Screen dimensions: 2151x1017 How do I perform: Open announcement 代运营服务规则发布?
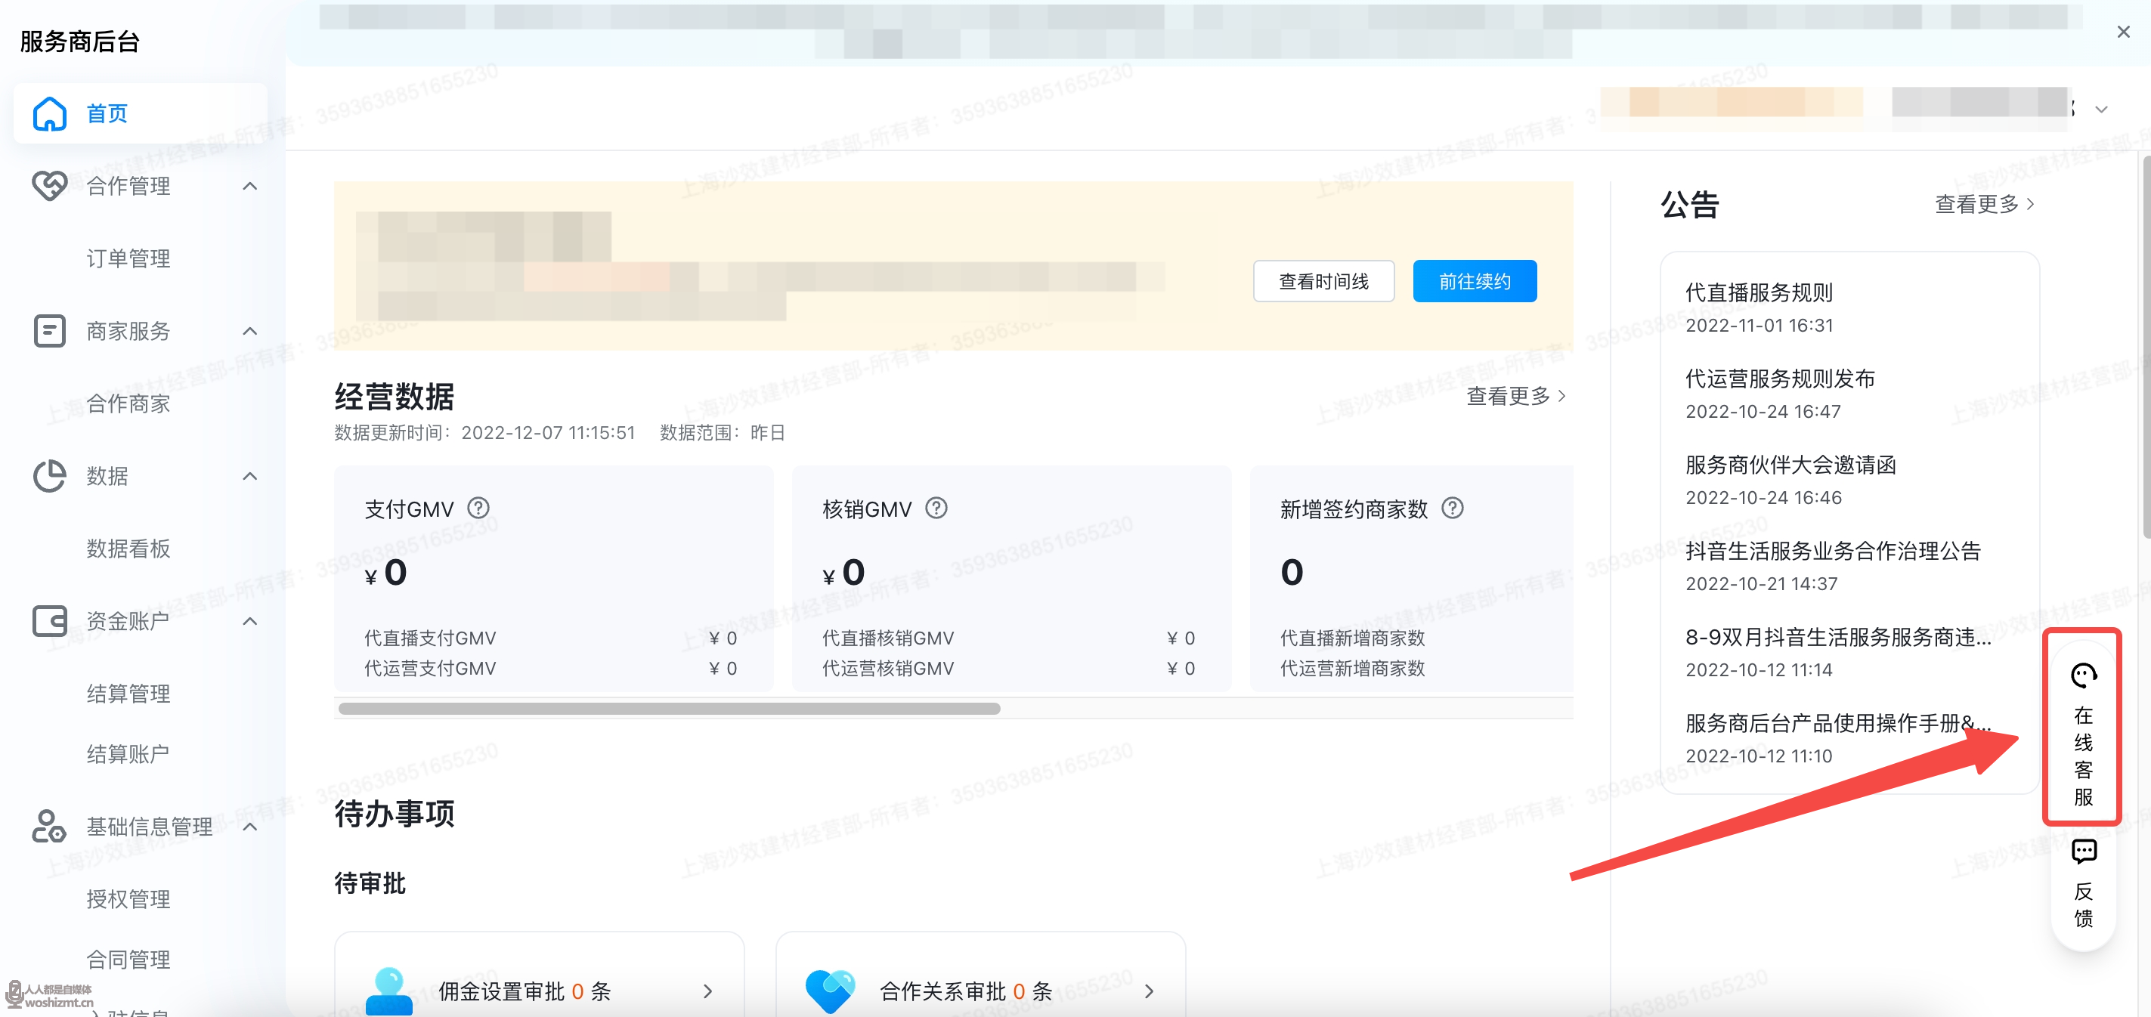point(1779,379)
